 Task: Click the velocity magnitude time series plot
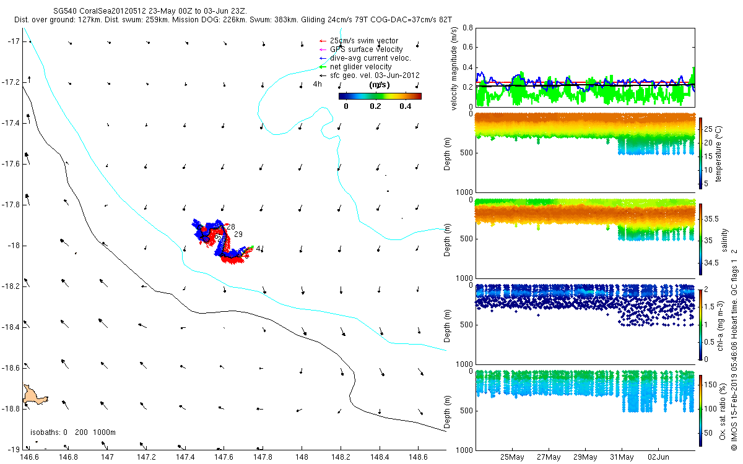[585, 67]
